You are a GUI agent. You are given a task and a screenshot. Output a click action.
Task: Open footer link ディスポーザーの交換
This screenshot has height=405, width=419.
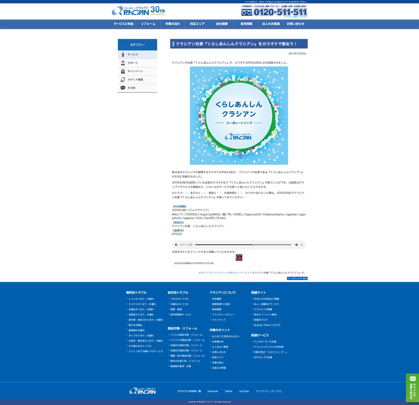coord(265,342)
